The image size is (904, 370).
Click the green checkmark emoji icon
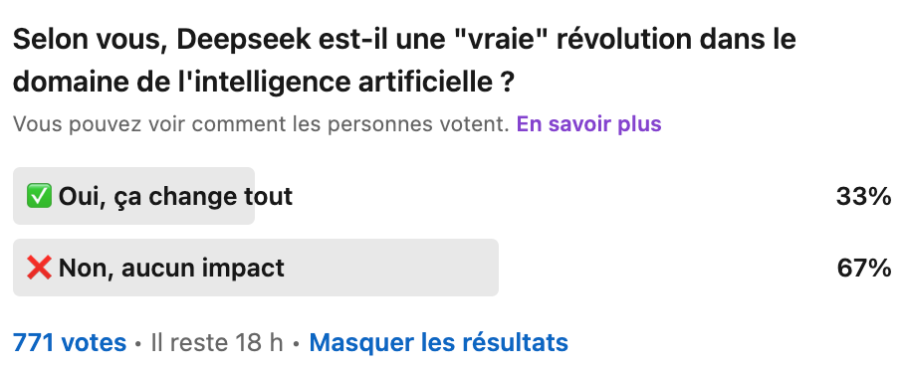pos(39,196)
